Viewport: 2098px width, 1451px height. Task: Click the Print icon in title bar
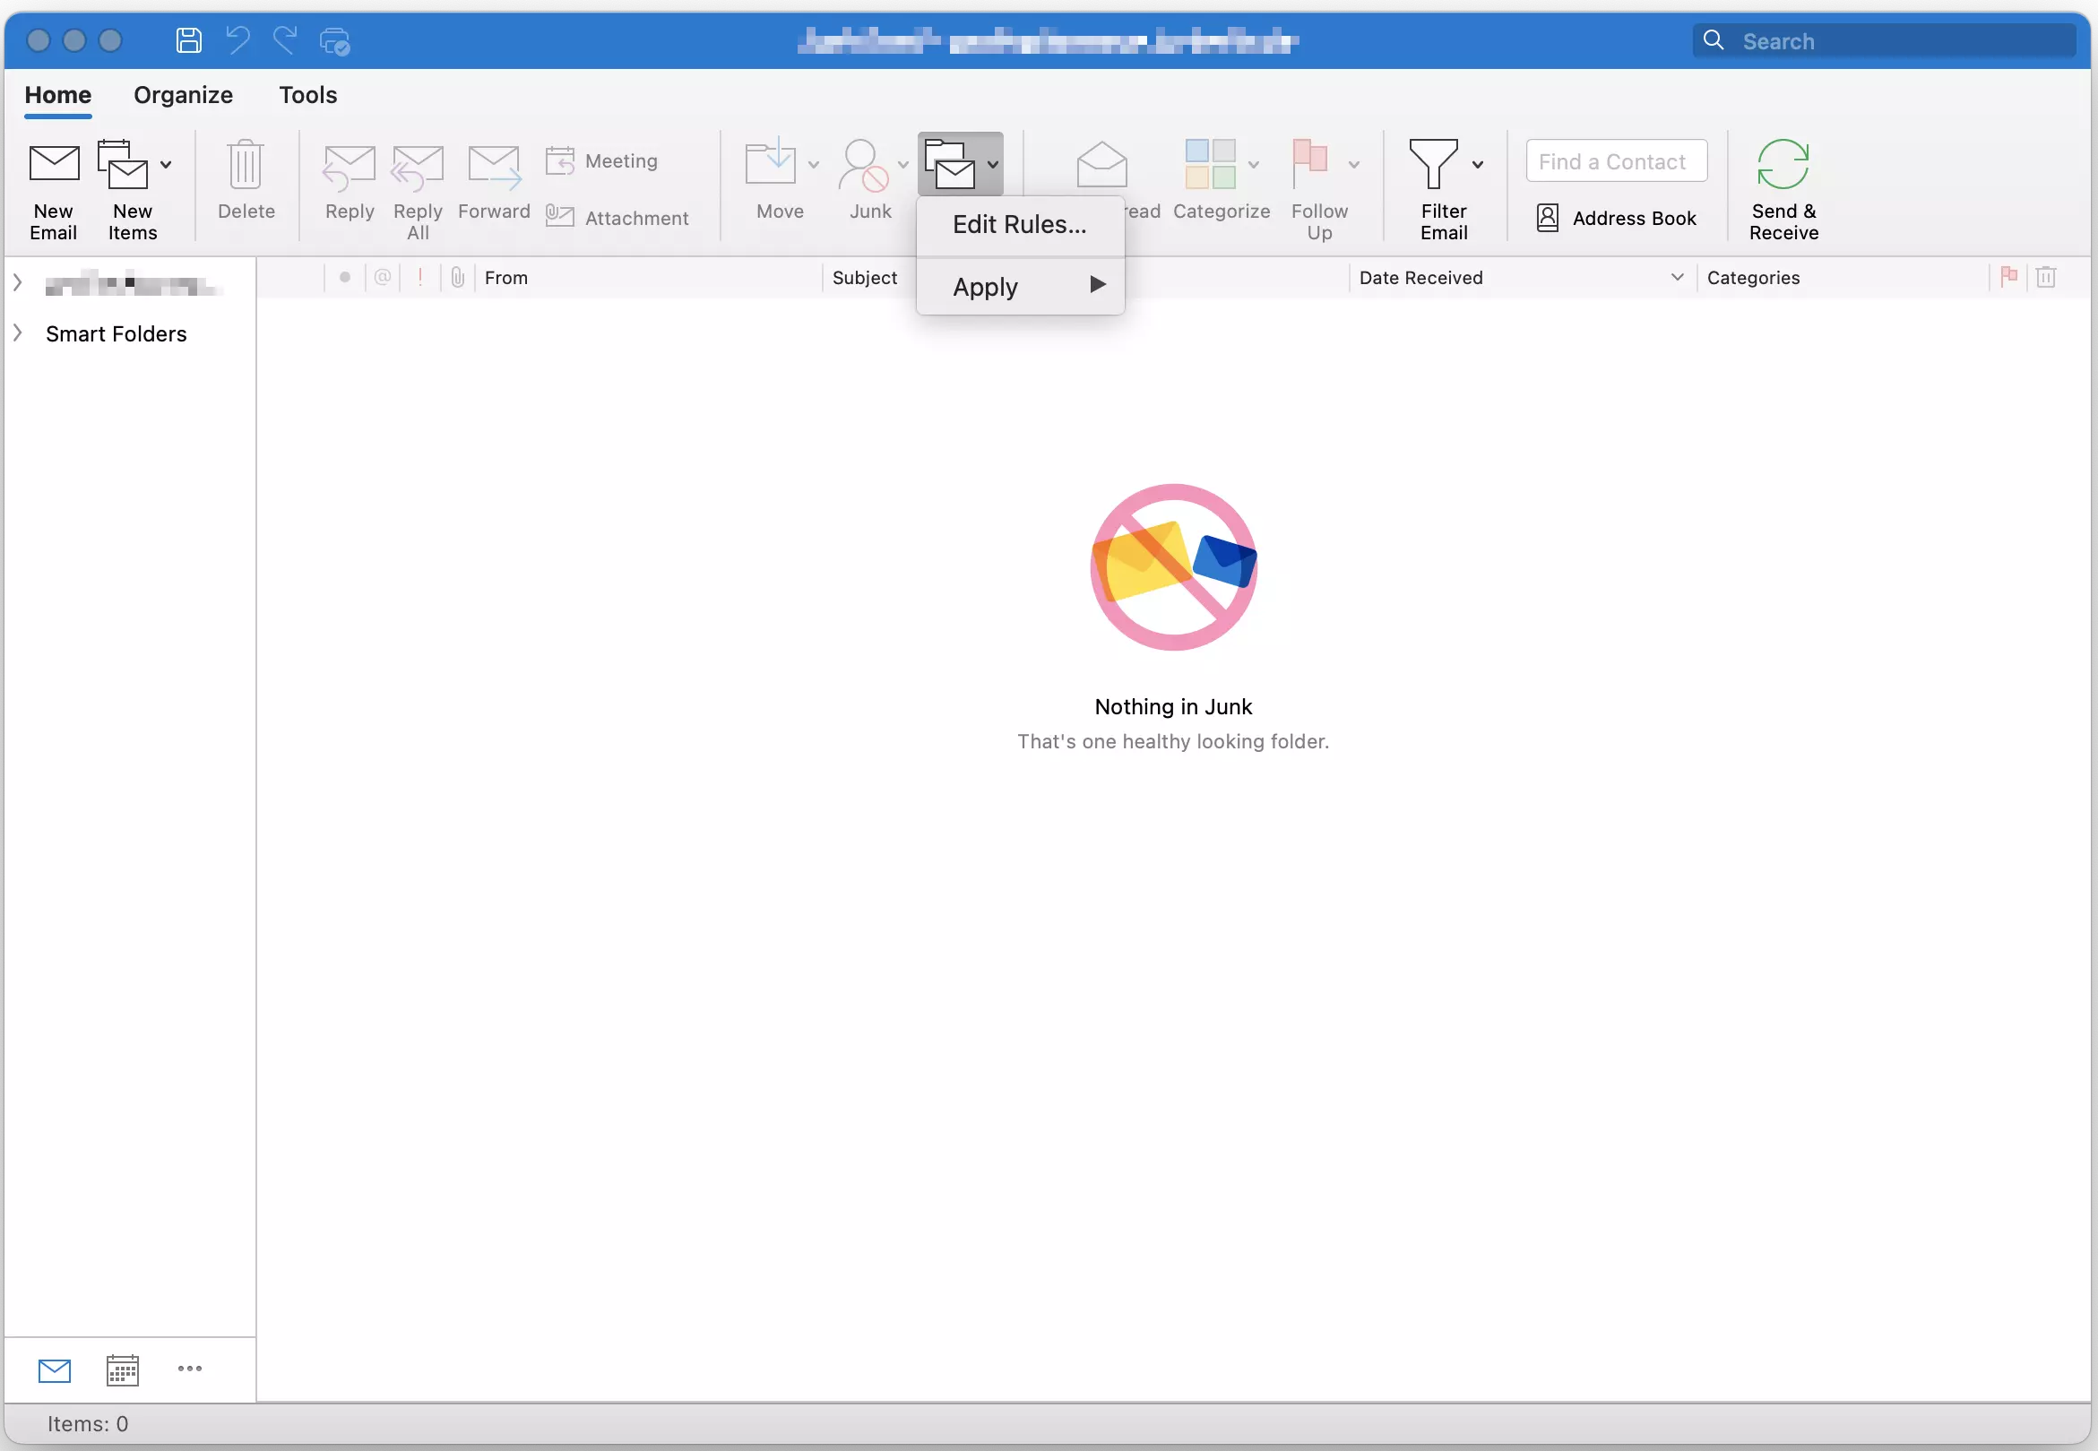click(334, 41)
